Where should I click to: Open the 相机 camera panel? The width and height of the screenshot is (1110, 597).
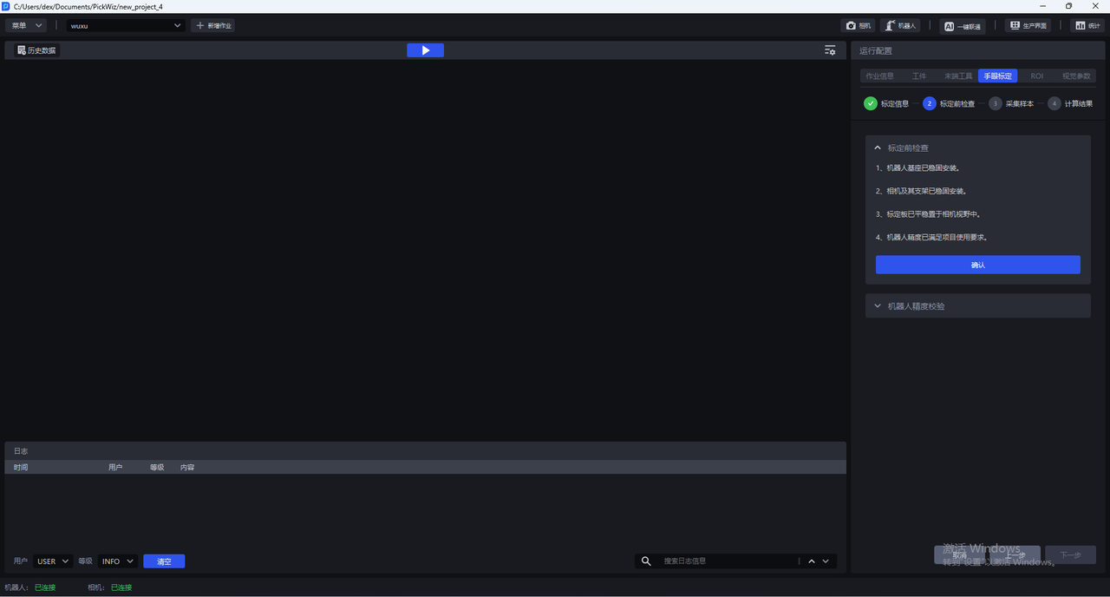(x=858, y=26)
